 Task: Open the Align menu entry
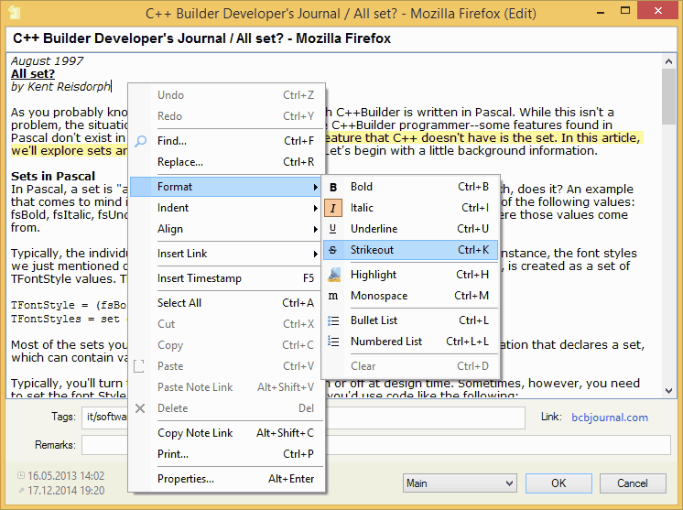(227, 229)
